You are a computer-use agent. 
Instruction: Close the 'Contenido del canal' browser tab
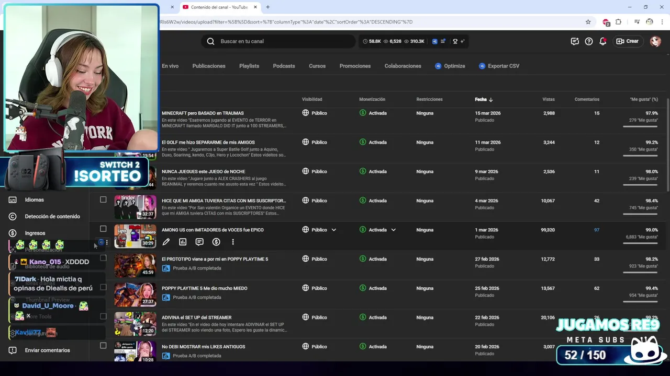pyautogui.click(x=255, y=7)
